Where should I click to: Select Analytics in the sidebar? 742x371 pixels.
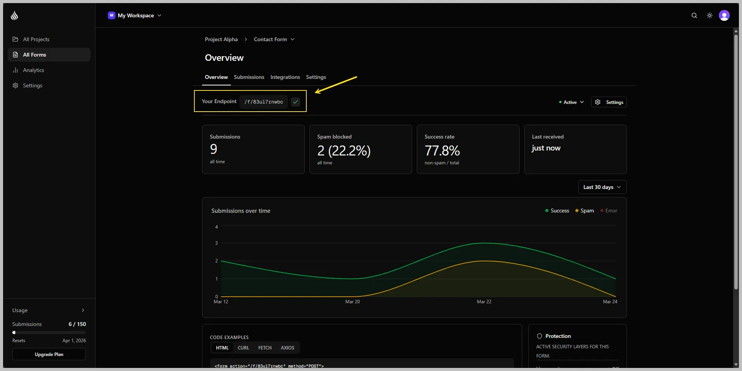click(x=33, y=70)
